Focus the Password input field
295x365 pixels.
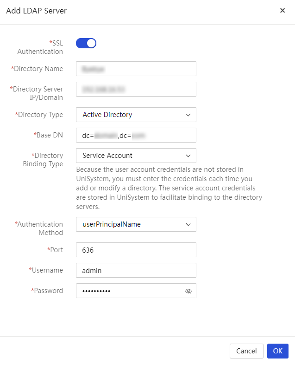click(136, 291)
